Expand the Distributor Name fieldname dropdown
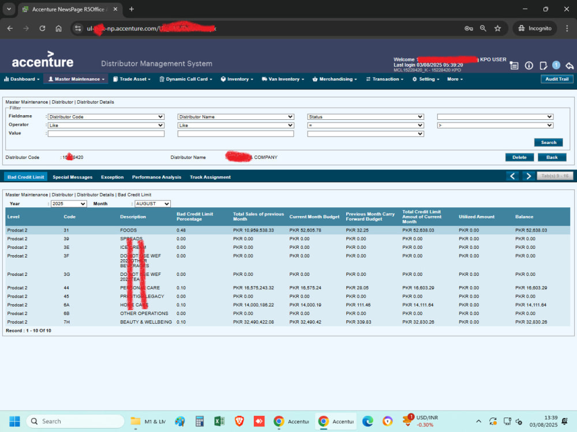577x432 pixels. coord(235,117)
